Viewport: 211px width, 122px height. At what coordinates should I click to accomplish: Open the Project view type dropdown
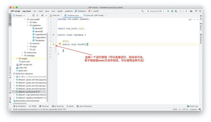click(x=19, y=15)
